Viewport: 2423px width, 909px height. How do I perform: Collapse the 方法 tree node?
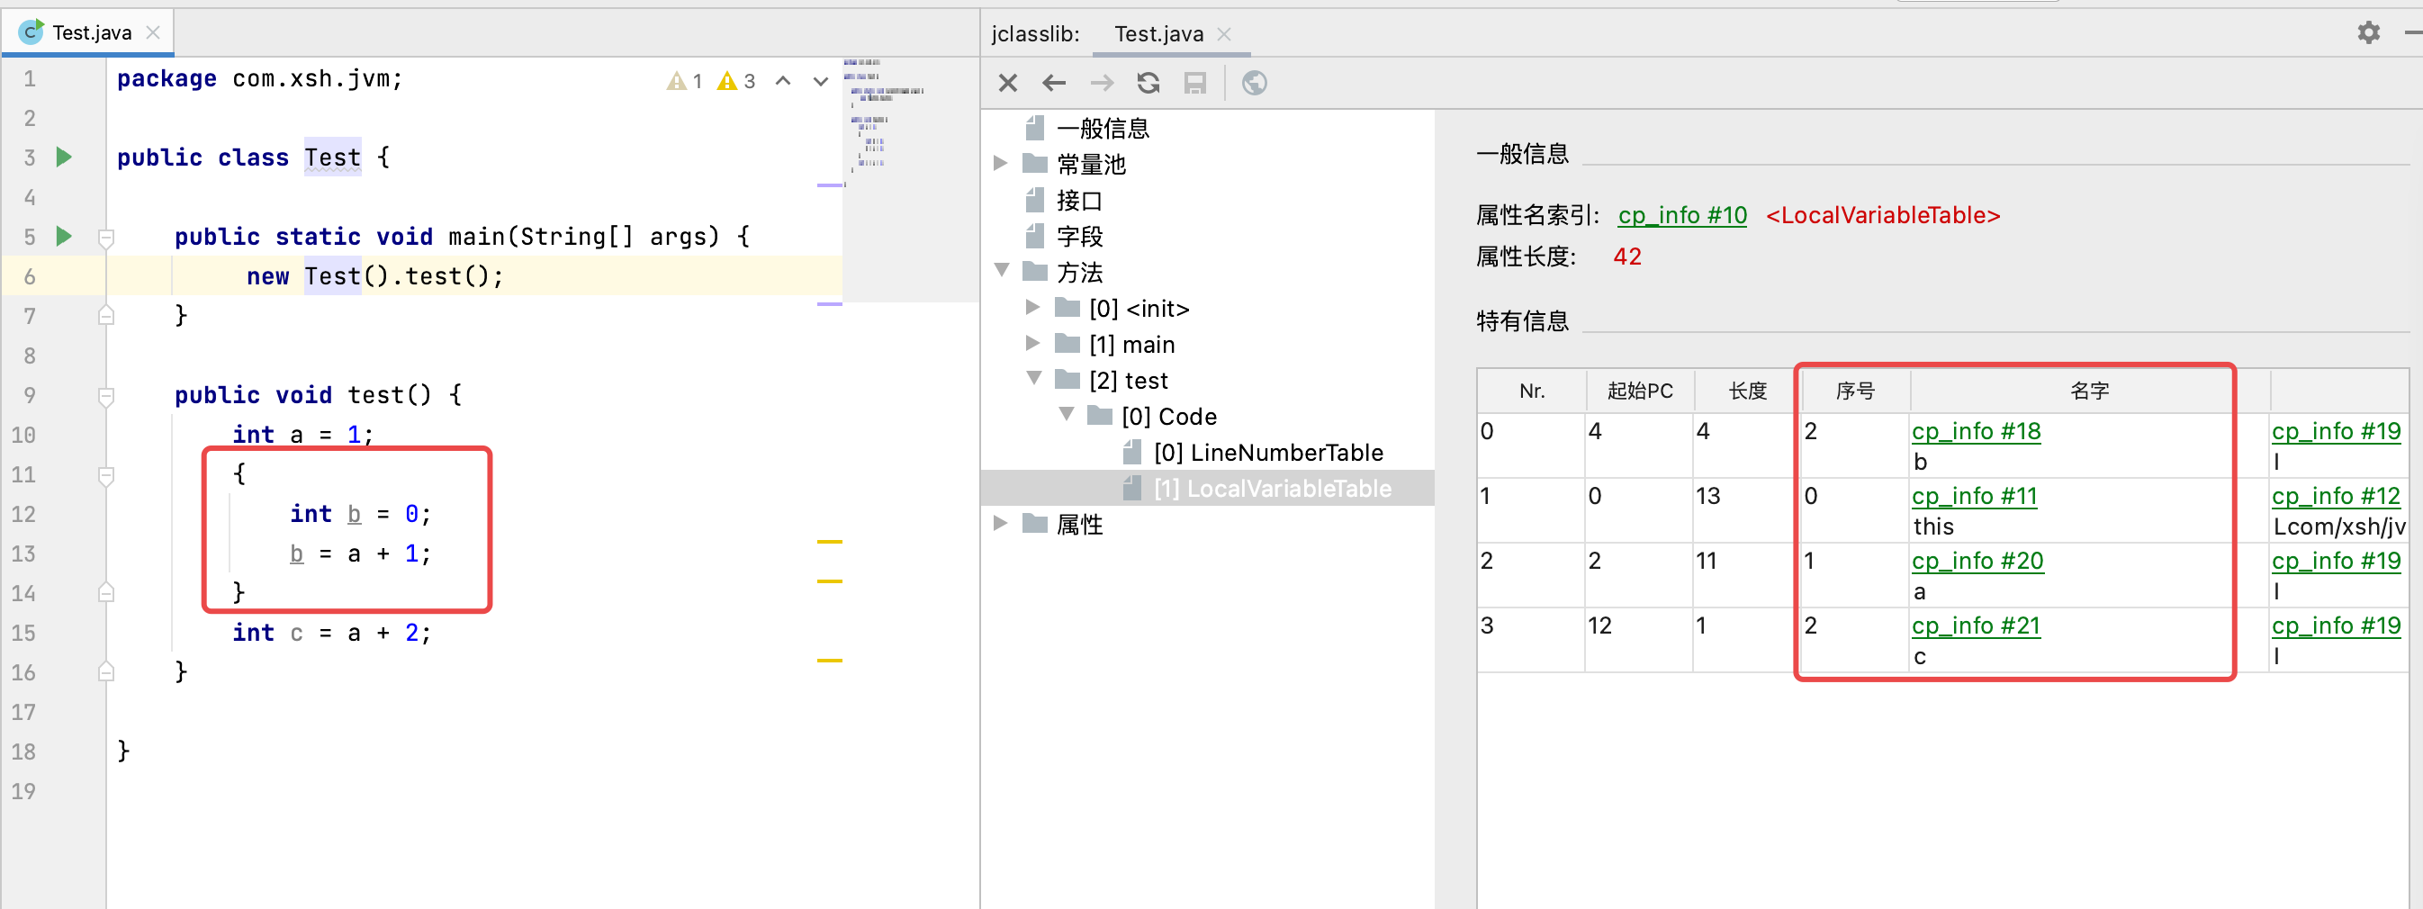[x=1001, y=271]
